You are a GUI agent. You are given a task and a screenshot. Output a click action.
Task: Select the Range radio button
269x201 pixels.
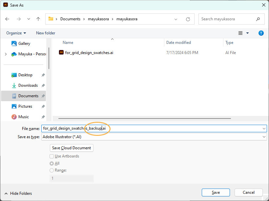(x=52, y=170)
